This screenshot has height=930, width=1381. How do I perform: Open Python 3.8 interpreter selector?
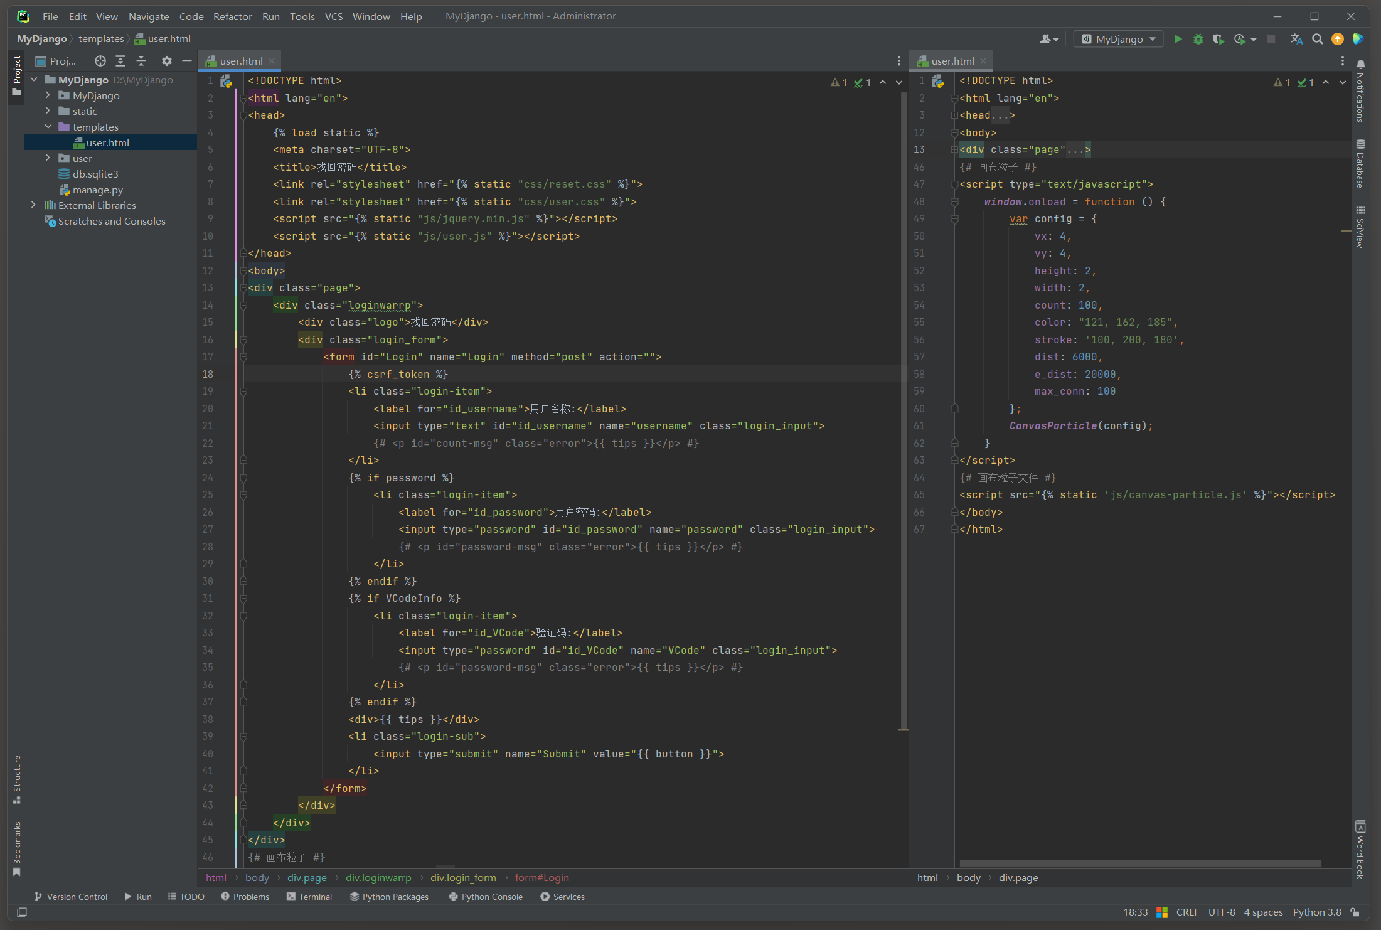pos(1317,912)
